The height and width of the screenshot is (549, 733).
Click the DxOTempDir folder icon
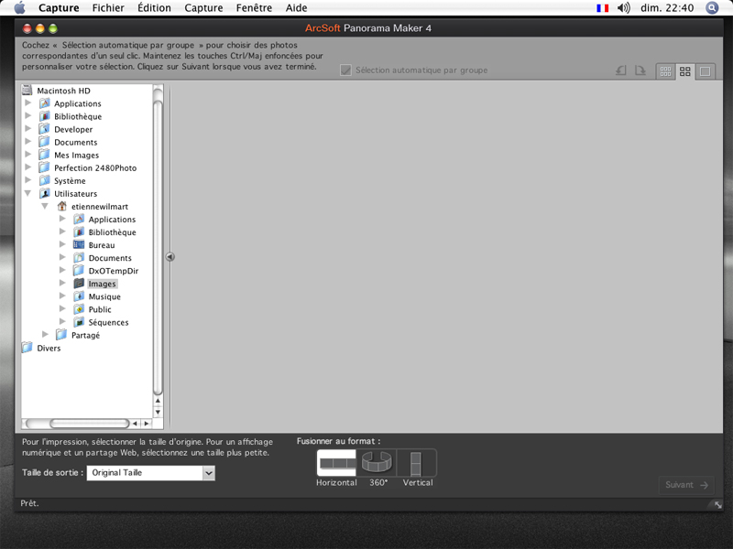pyautogui.click(x=79, y=270)
